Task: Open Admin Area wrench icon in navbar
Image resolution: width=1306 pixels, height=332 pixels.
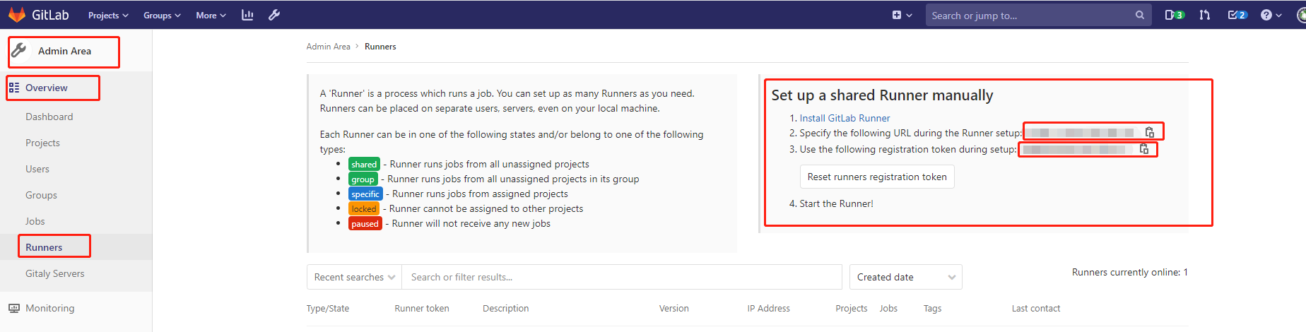Action: pos(274,15)
